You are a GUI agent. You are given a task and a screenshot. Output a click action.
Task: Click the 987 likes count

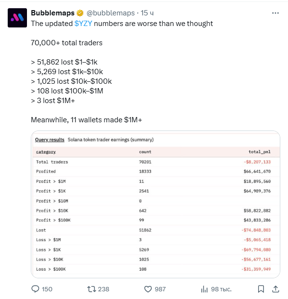(x=160, y=289)
